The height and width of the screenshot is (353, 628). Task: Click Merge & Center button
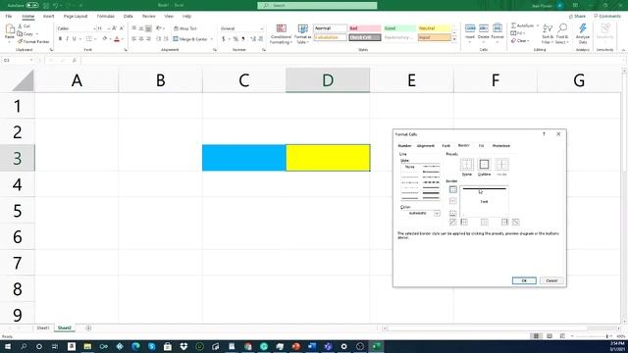pyautogui.click(x=190, y=39)
